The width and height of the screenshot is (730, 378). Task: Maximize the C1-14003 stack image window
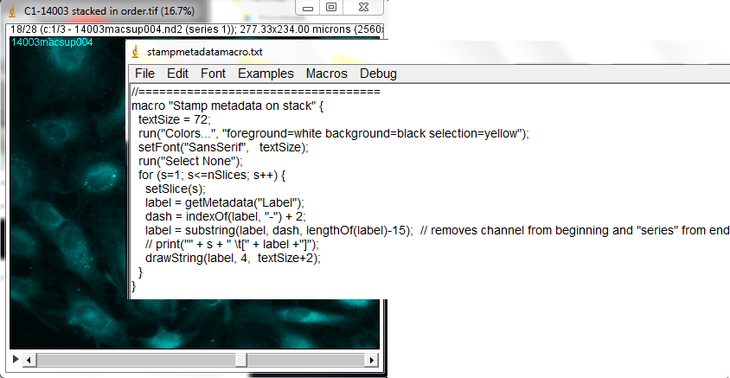coord(330,7)
